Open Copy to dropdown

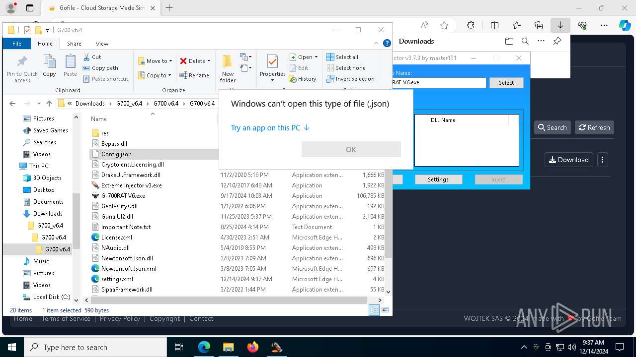point(155,75)
